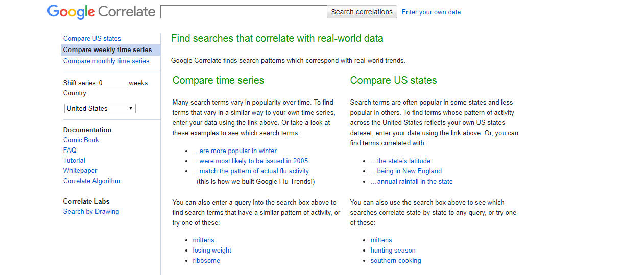Select Compare weekly time series
622x275 pixels.
pyautogui.click(x=107, y=50)
